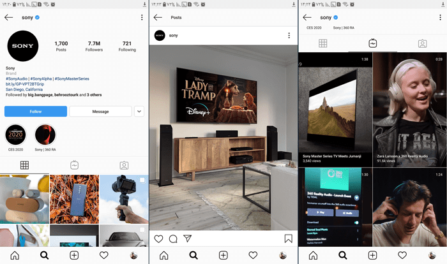This screenshot has height=264, width=447.
Task: Open post options three-dot menu in middle screen
Action: point(289,35)
